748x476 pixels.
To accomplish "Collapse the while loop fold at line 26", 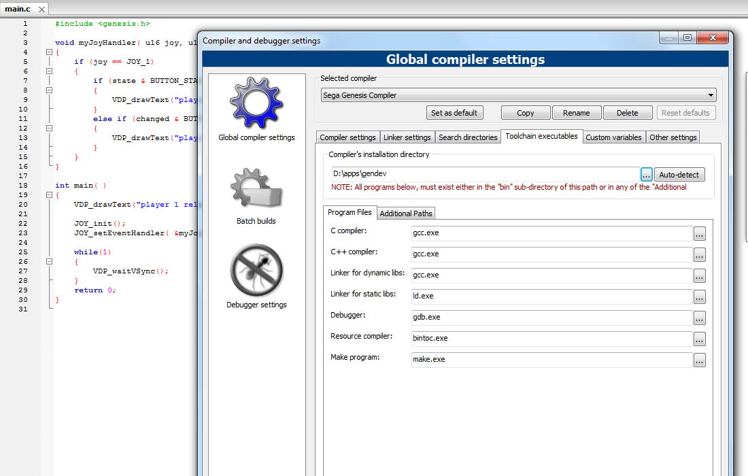I will click(x=49, y=262).
